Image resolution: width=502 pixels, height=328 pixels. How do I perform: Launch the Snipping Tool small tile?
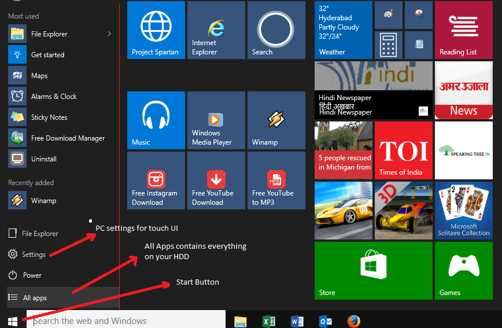419,15
